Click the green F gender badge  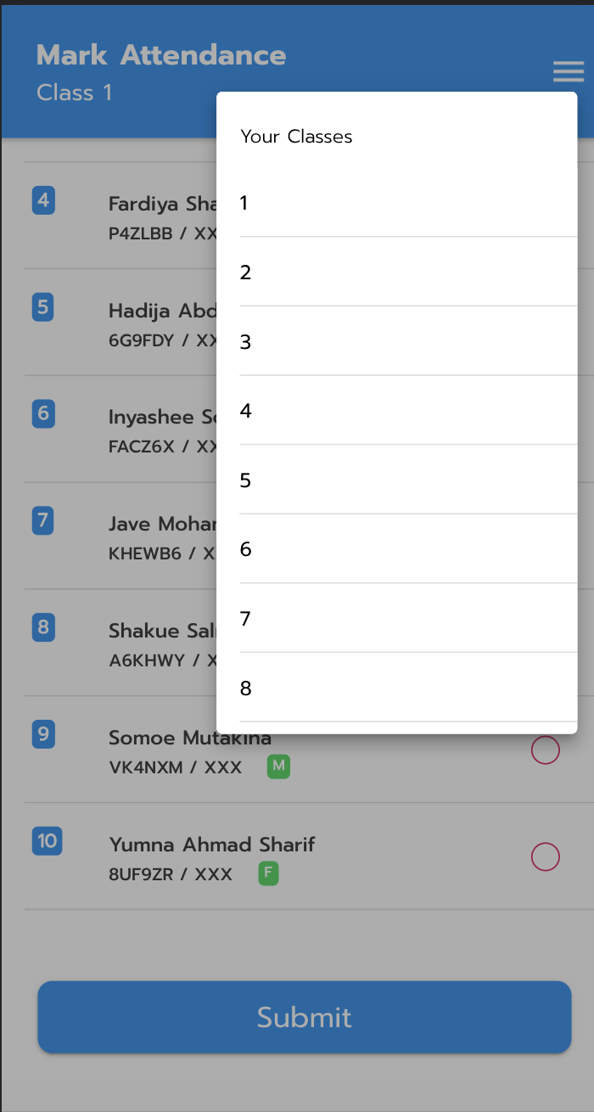coord(268,874)
